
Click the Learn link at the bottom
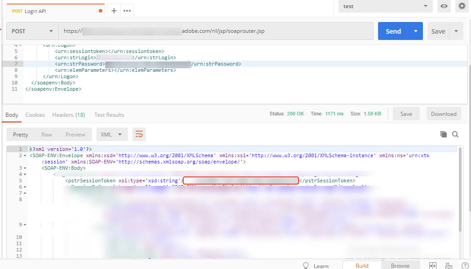coord(321,265)
